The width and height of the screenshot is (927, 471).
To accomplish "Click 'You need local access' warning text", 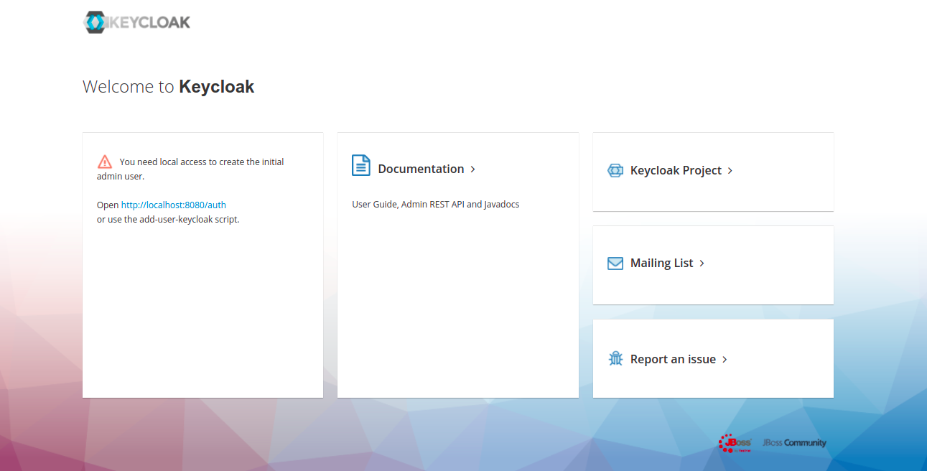I will pyautogui.click(x=190, y=169).
